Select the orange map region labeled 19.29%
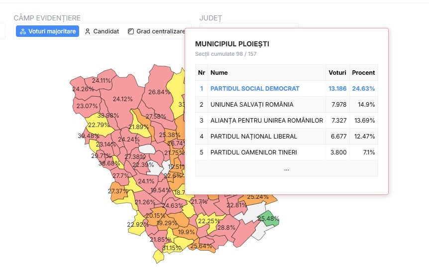 [167, 223]
